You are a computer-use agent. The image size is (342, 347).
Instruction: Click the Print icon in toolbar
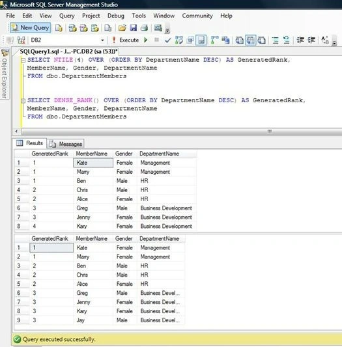click(x=144, y=28)
